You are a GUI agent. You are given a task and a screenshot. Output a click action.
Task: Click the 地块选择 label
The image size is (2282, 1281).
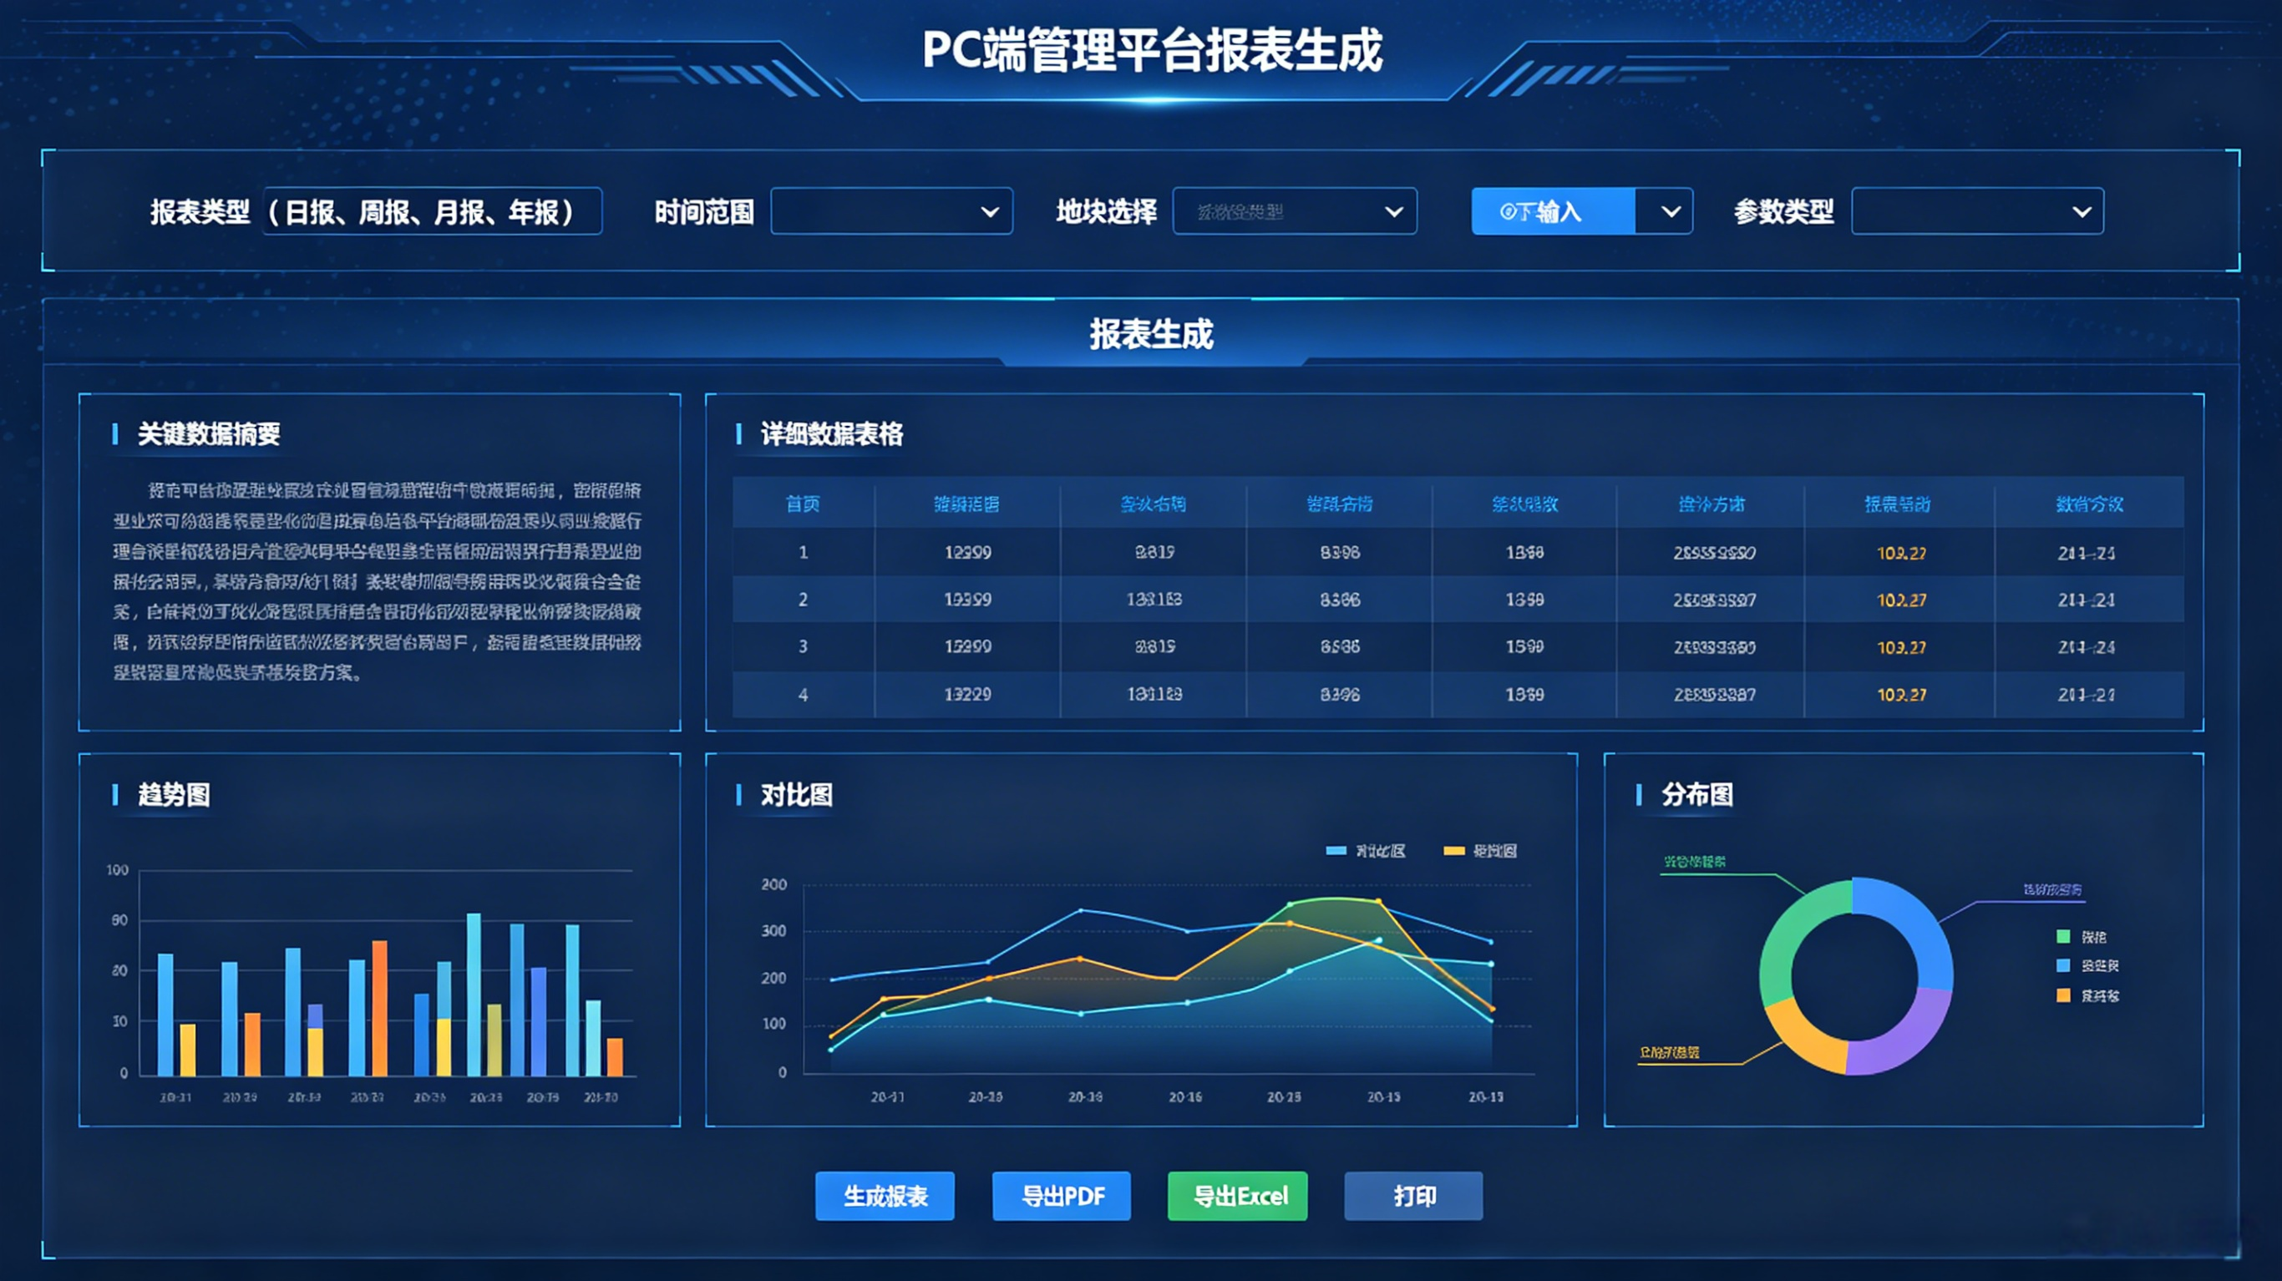click(x=1107, y=212)
